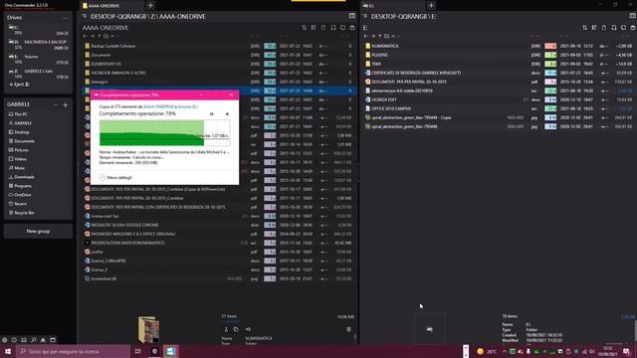The image size is (637, 358).
Task: Click the green copy speed graph
Action: coord(164,132)
